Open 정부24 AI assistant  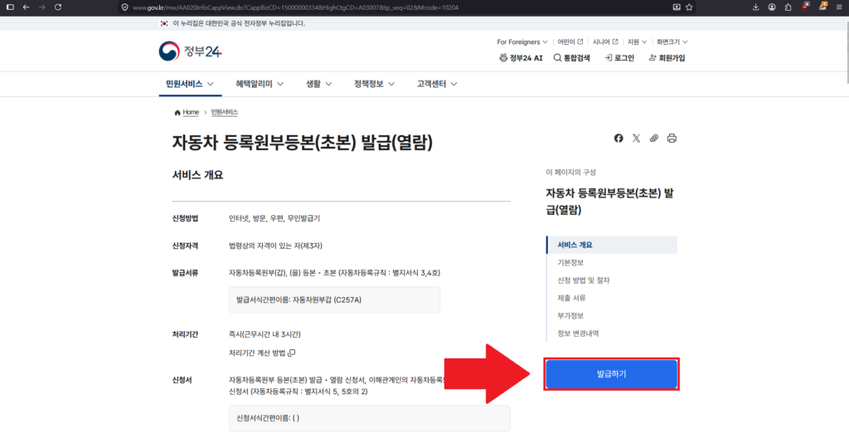pyautogui.click(x=521, y=58)
